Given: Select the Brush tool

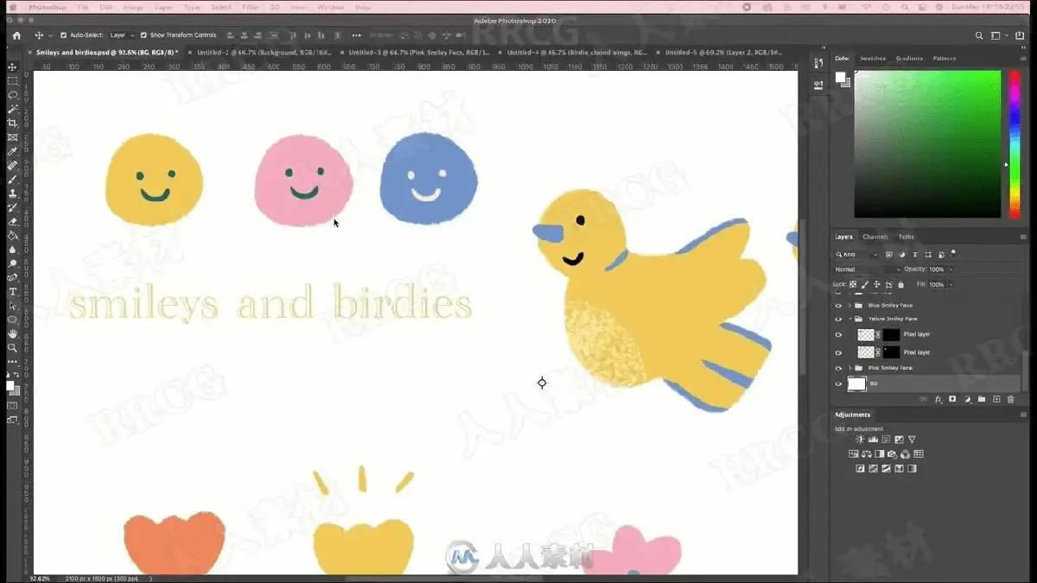Looking at the screenshot, I should (x=12, y=179).
